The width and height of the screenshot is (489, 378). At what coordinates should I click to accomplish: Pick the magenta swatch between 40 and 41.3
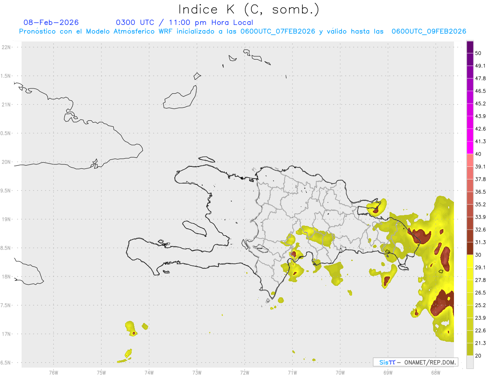(470, 148)
